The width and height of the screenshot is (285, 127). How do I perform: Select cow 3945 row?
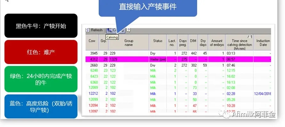(178, 53)
